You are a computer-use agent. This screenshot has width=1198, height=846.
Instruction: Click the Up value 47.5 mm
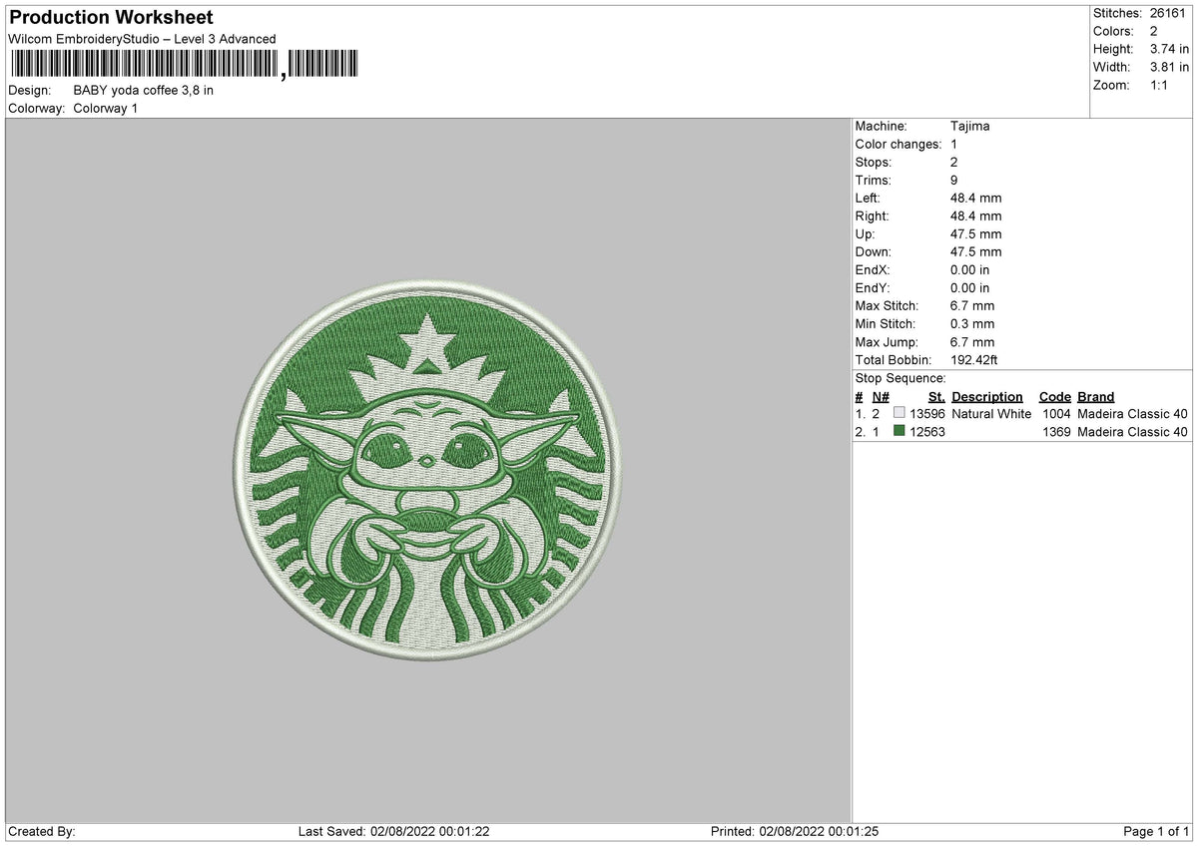(976, 234)
